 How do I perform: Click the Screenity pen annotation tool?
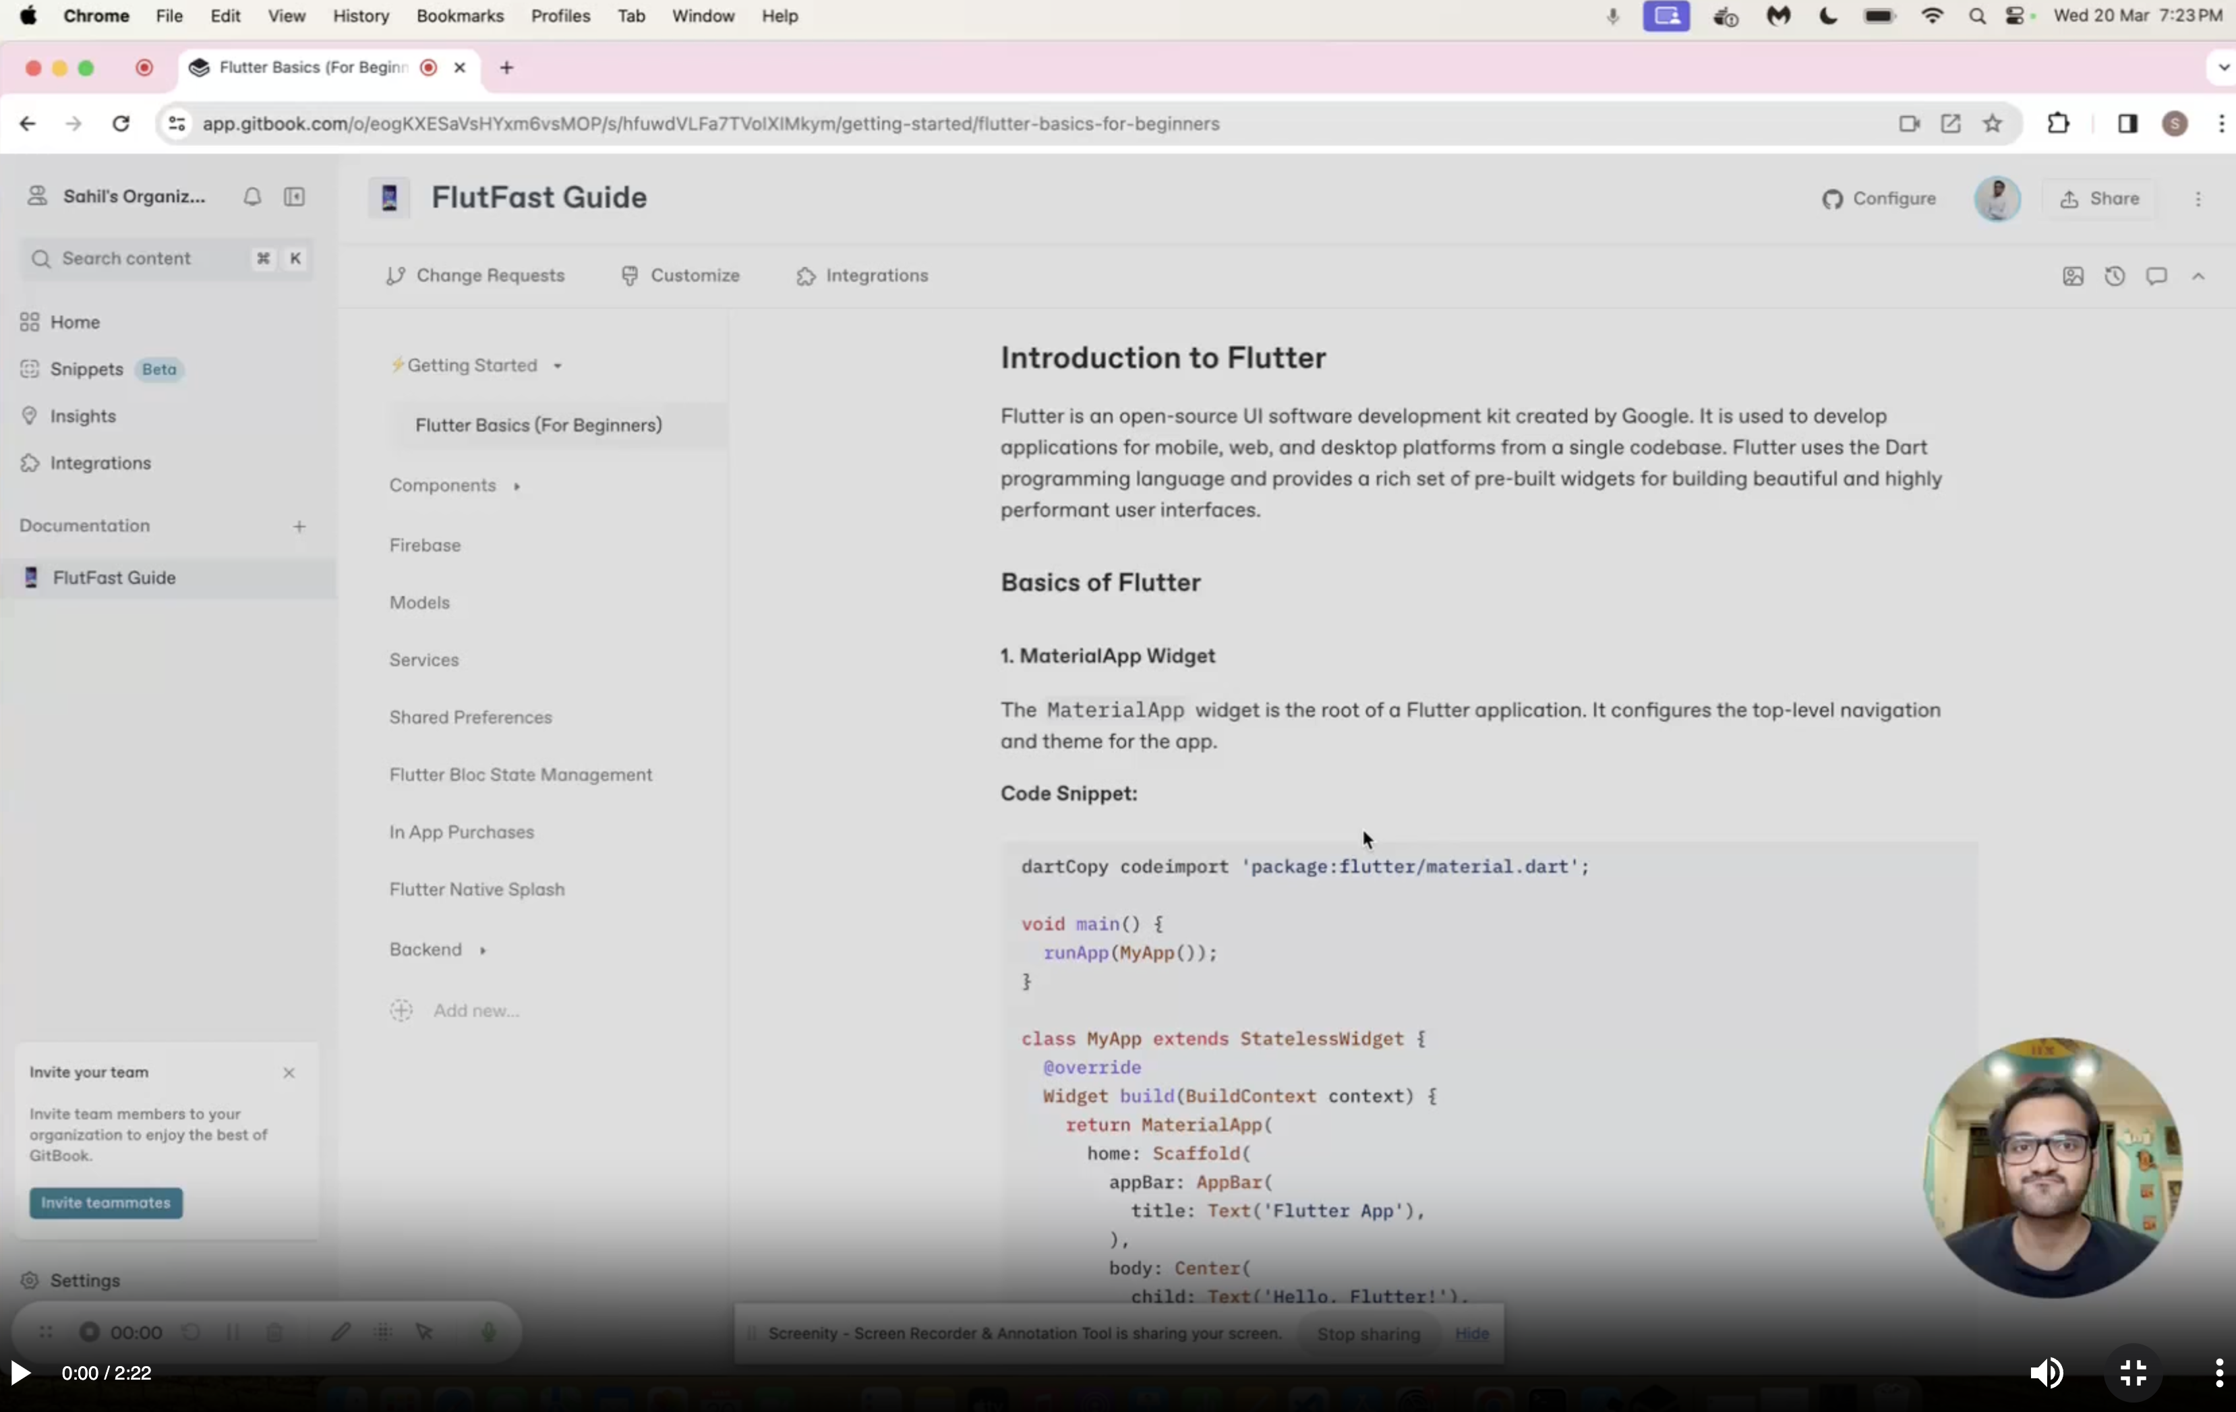point(341,1333)
